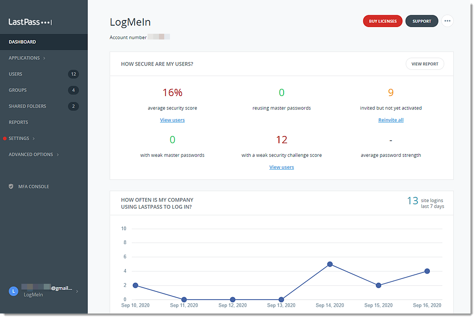Click the 12 weak security challenge value
The height and width of the screenshot is (319, 476).
(x=281, y=140)
